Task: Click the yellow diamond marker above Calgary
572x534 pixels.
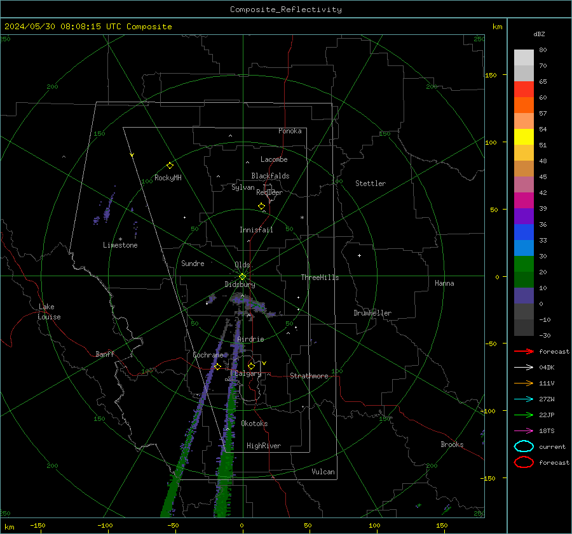Action: 251,366
